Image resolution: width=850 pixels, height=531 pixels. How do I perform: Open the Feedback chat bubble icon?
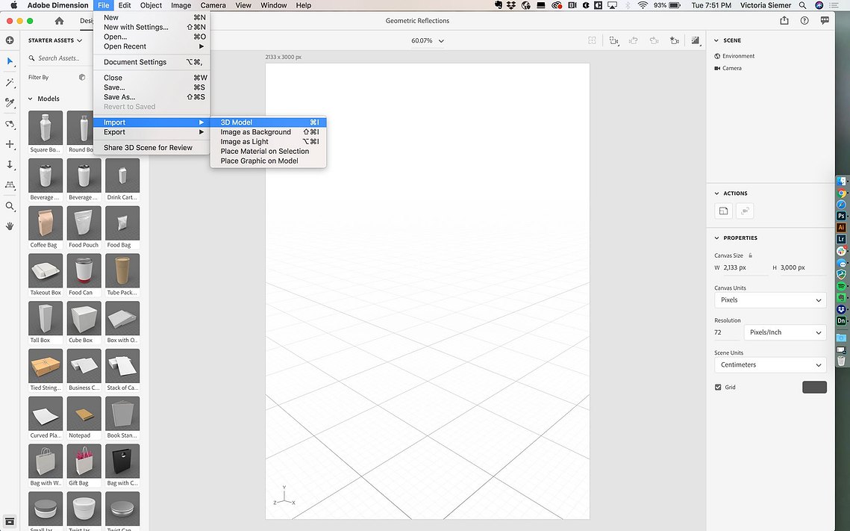click(x=825, y=21)
